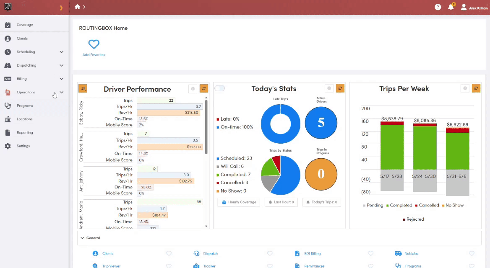Favorite EDI Billing with its heart icon

coord(370,254)
